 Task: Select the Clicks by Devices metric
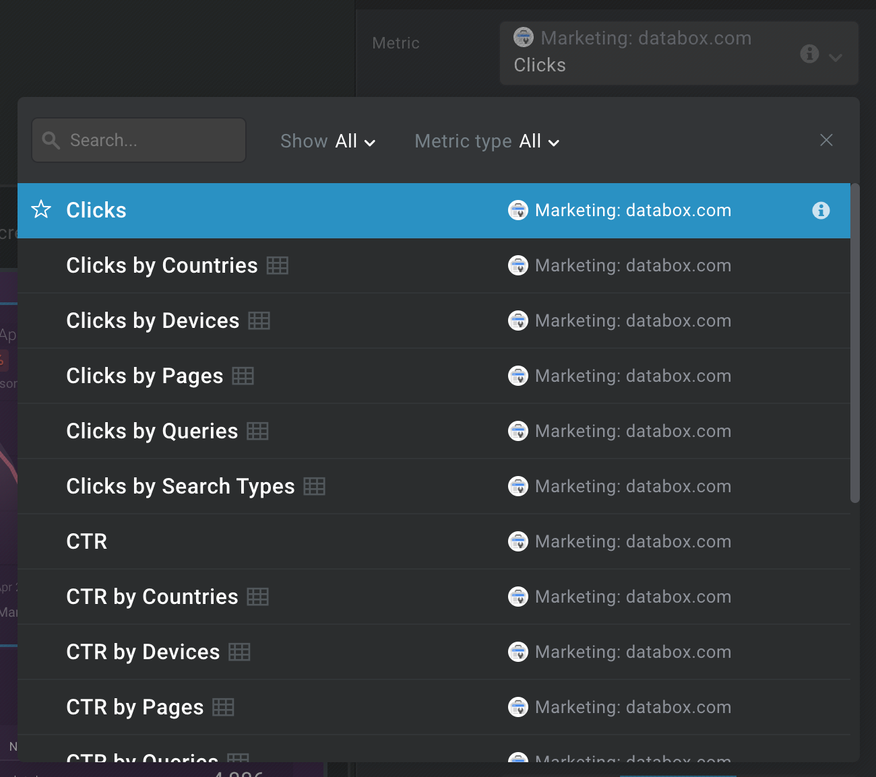[434, 321]
